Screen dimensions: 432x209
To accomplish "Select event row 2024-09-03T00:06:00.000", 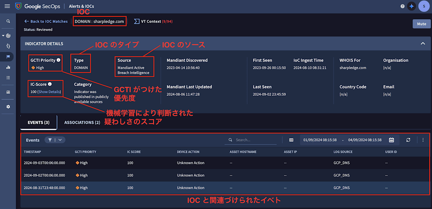I will (225, 163).
